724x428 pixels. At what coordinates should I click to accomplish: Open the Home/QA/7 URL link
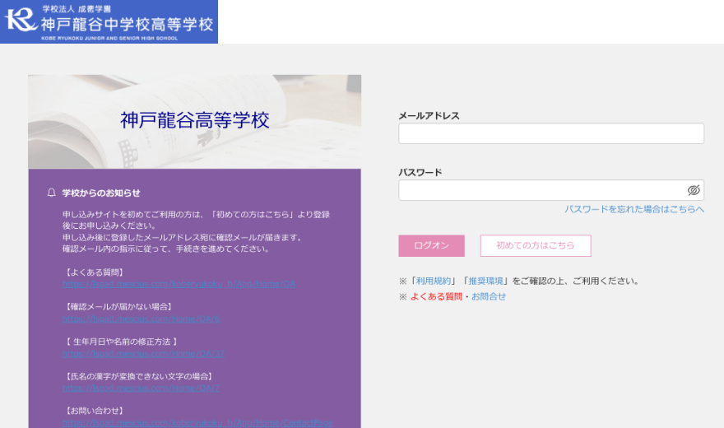click(x=141, y=388)
